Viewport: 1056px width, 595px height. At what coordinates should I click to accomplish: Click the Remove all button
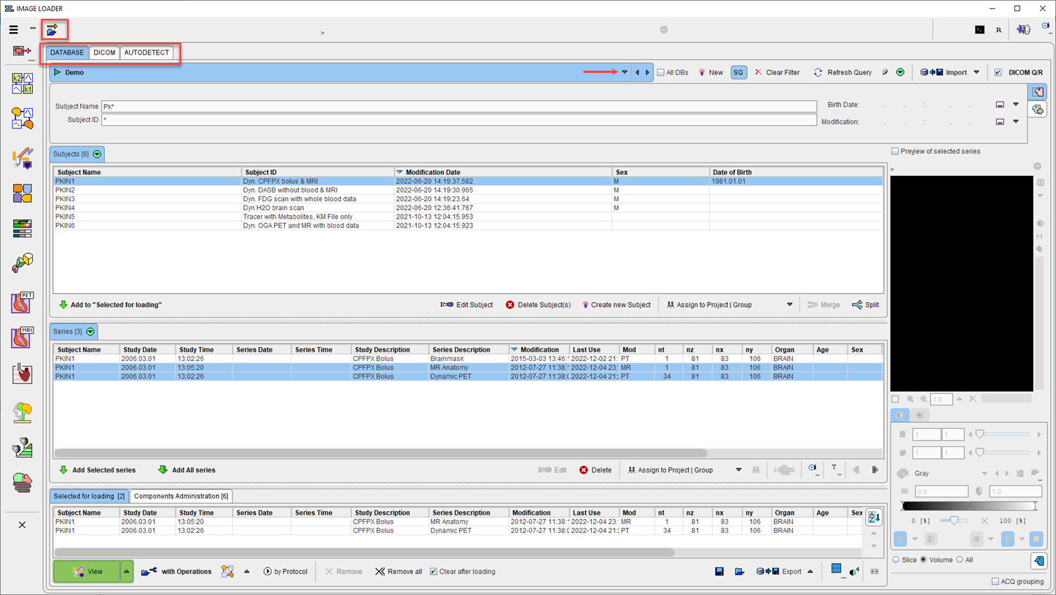click(x=399, y=572)
